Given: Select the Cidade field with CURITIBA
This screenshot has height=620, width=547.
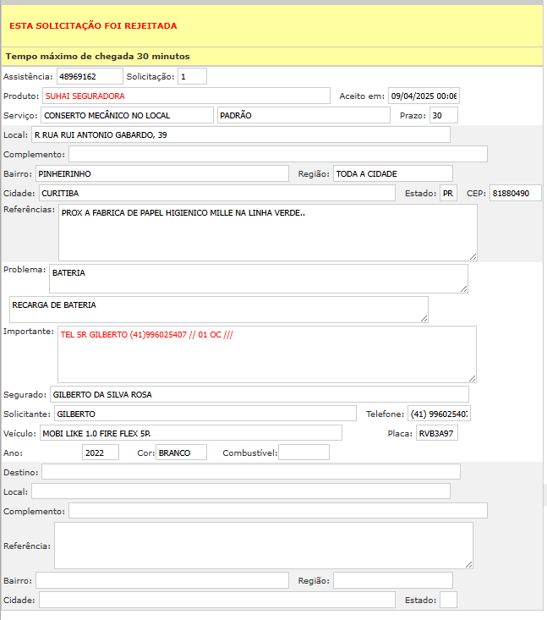Looking at the screenshot, I should 216,193.
